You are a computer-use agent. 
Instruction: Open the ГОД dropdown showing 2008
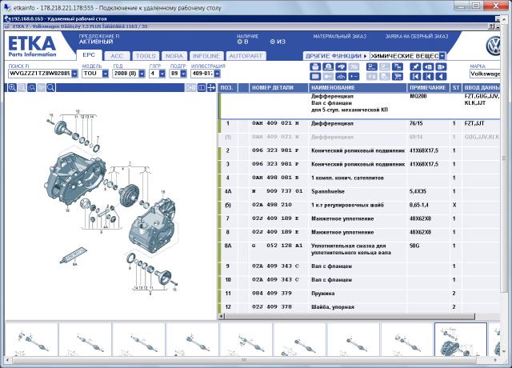tap(142, 74)
